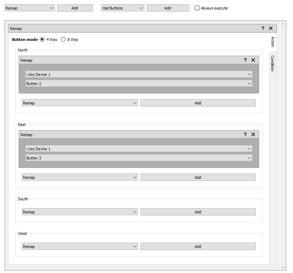This screenshot has height=273, width=293.
Task: Open the North section Remap action dropdown
Action: pyautogui.click(x=80, y=103)
